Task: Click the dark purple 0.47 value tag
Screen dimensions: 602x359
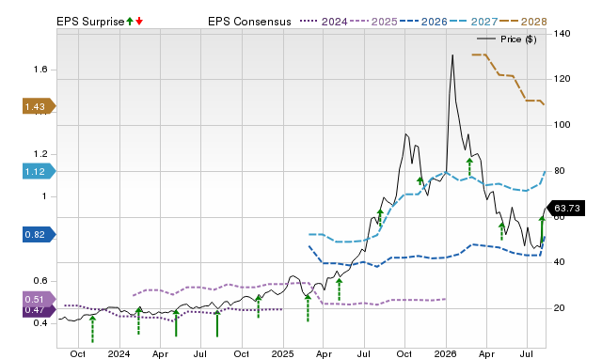Action: (x=40, y=311)
